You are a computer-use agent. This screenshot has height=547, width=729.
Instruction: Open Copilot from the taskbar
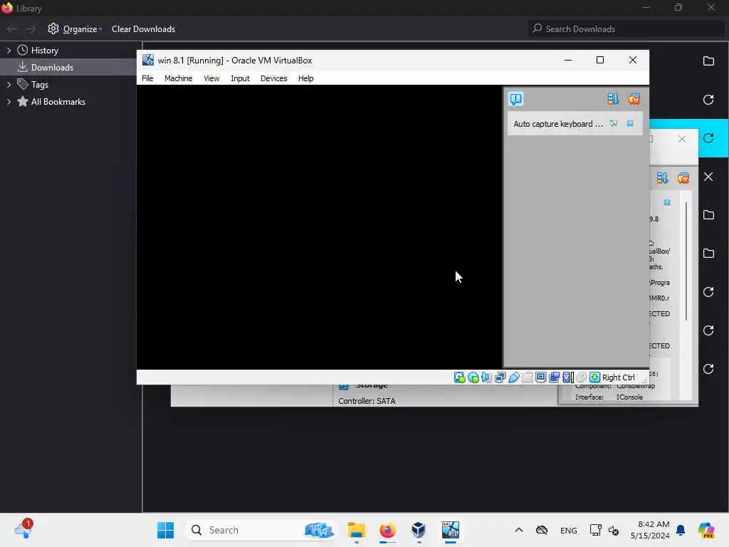707,530
